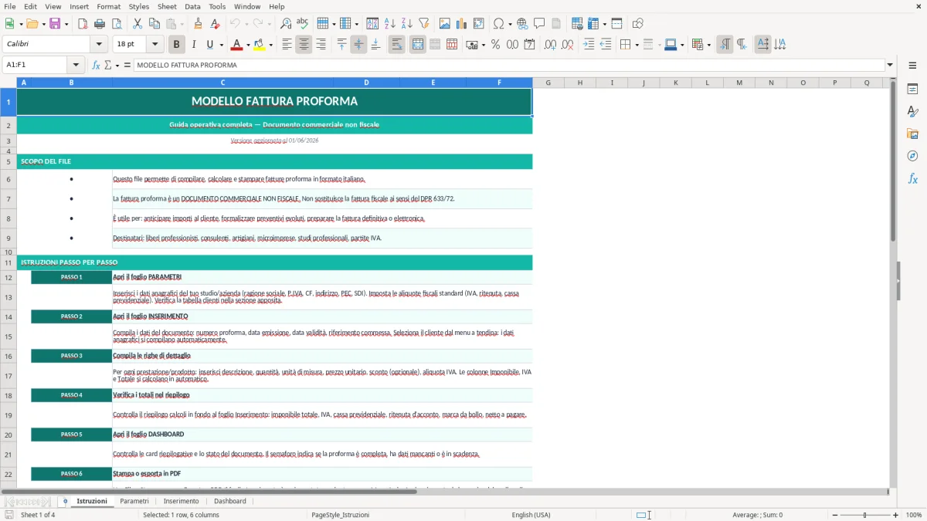The image size is (927, 521).
Task: Switch to the Inserimento sheet tab
Action: [181, 501]
